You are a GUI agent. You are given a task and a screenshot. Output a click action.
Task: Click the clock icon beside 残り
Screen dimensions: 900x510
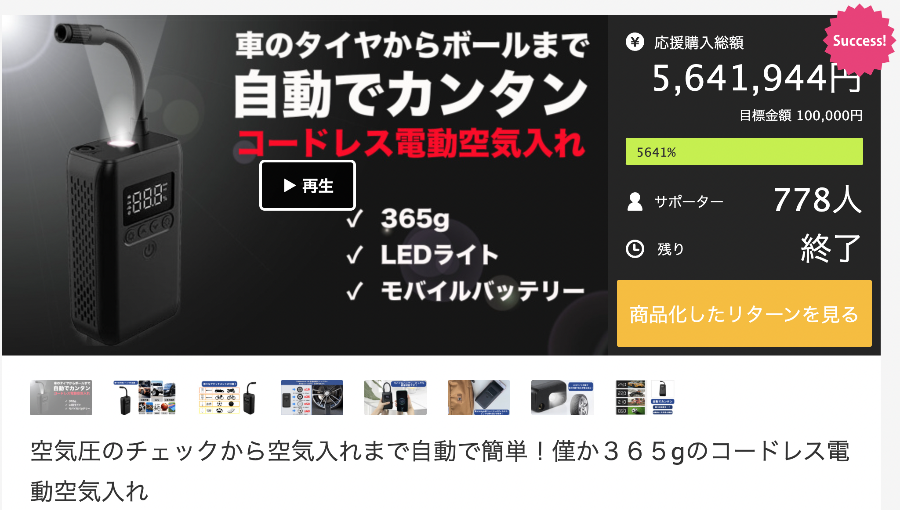(635, 249)
